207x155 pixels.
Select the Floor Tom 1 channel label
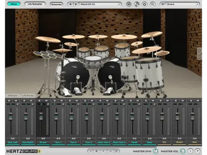point(104,142)
